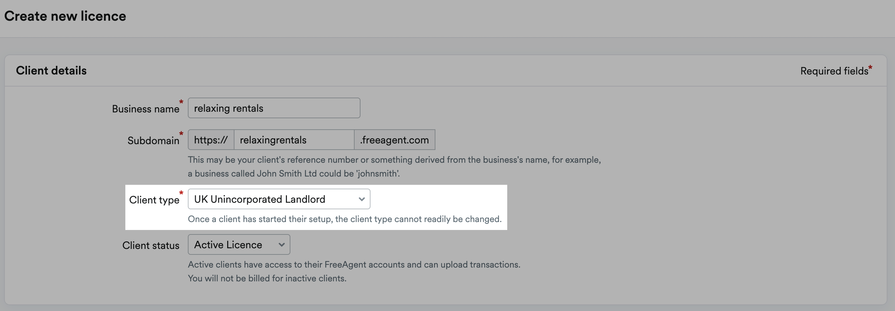
Task: Click the subdomain help text about reference number
Action: click(394, 160)
